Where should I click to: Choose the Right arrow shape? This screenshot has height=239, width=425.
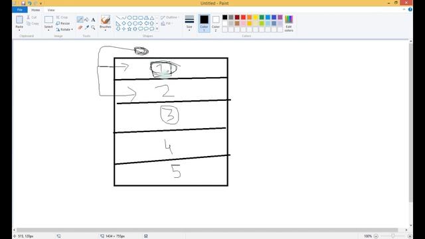(141, 23)
